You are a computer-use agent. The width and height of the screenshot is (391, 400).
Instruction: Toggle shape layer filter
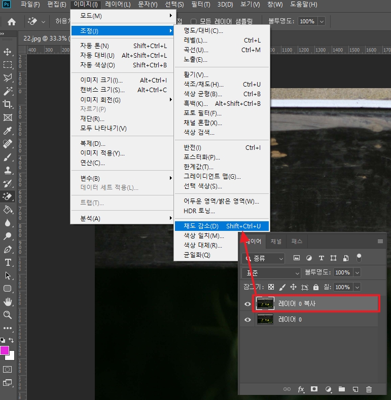[x=334, y=258]
